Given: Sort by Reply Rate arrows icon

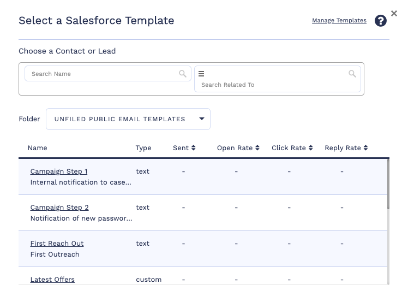Looking at the screenshot, I should tap(365, 148).
